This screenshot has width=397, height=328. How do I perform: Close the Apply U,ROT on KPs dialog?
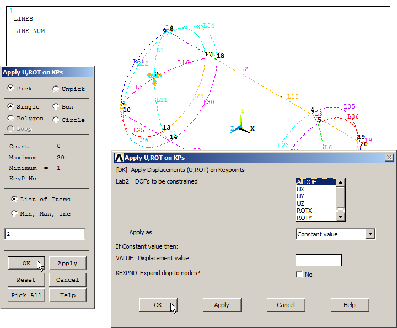(x=389, y=158)
